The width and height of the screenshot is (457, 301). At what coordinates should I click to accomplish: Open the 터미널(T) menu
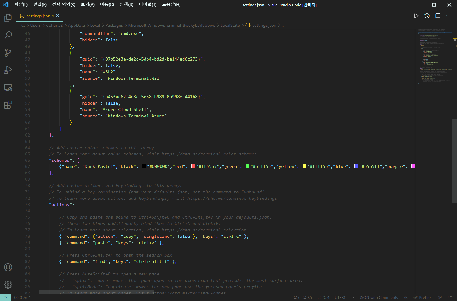(x=148, y=5)
